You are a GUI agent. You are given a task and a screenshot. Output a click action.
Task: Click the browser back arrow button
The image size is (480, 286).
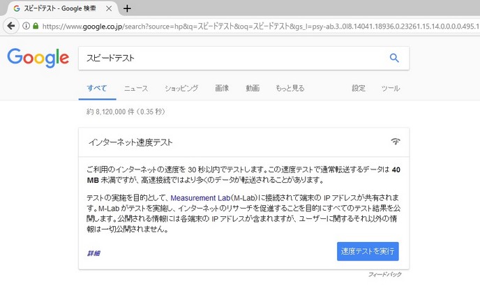[11, 26]
